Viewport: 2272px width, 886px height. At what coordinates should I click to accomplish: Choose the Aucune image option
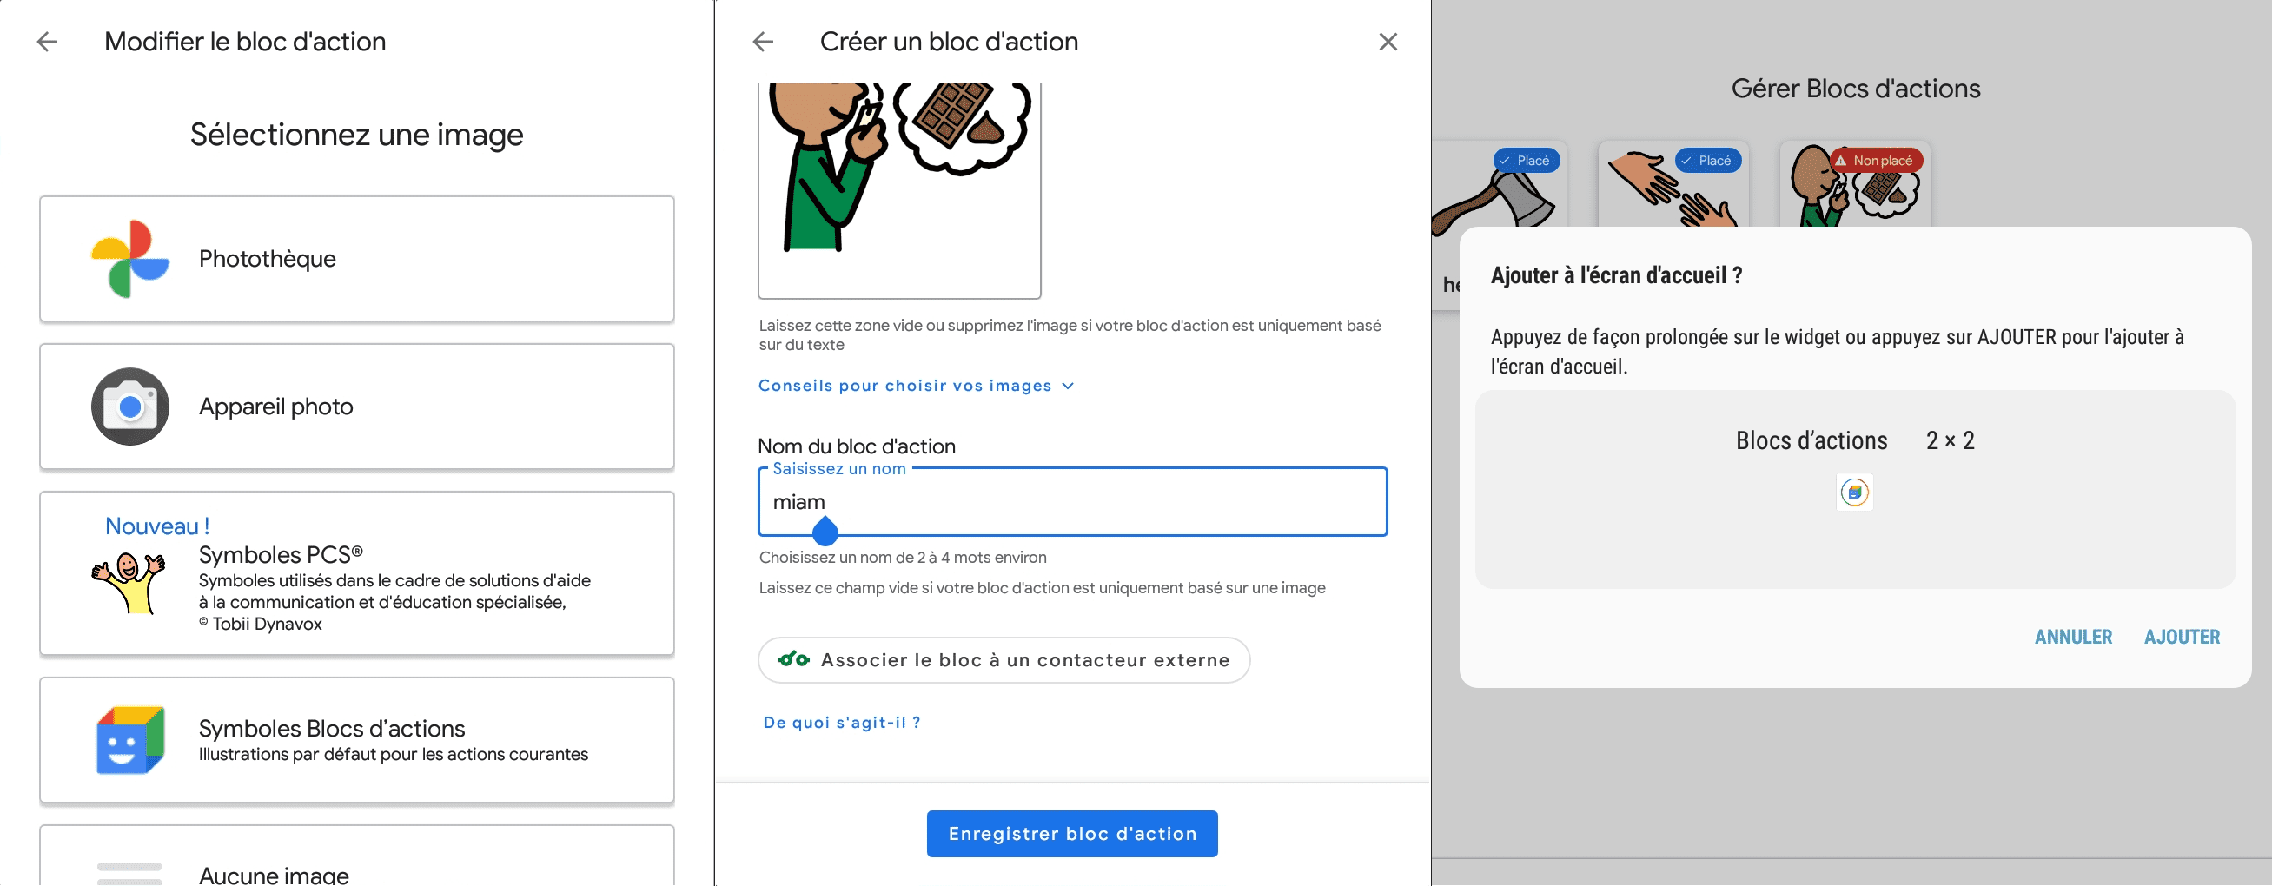(x=356, y=864)
